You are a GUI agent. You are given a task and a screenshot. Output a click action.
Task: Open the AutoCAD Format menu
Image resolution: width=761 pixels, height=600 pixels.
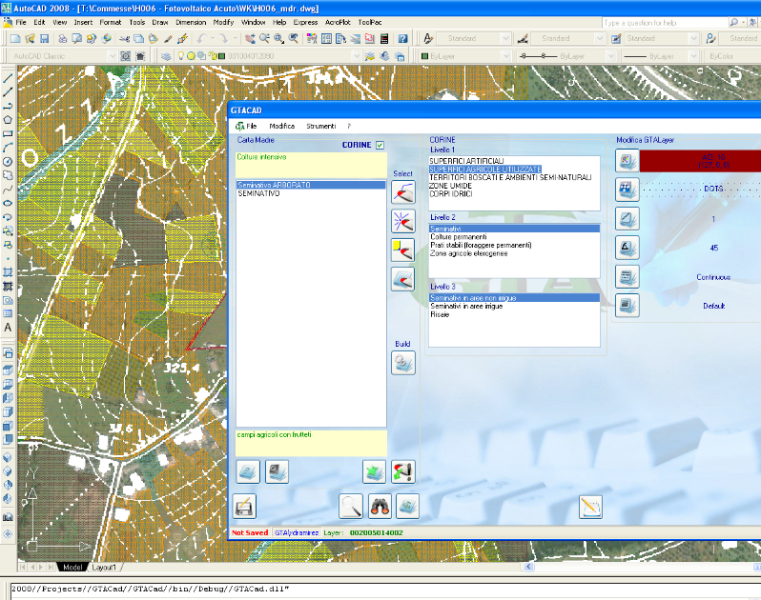tap(111, 22)
